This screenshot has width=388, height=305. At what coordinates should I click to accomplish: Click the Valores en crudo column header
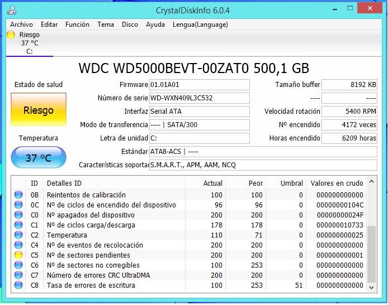coord(336,183)
